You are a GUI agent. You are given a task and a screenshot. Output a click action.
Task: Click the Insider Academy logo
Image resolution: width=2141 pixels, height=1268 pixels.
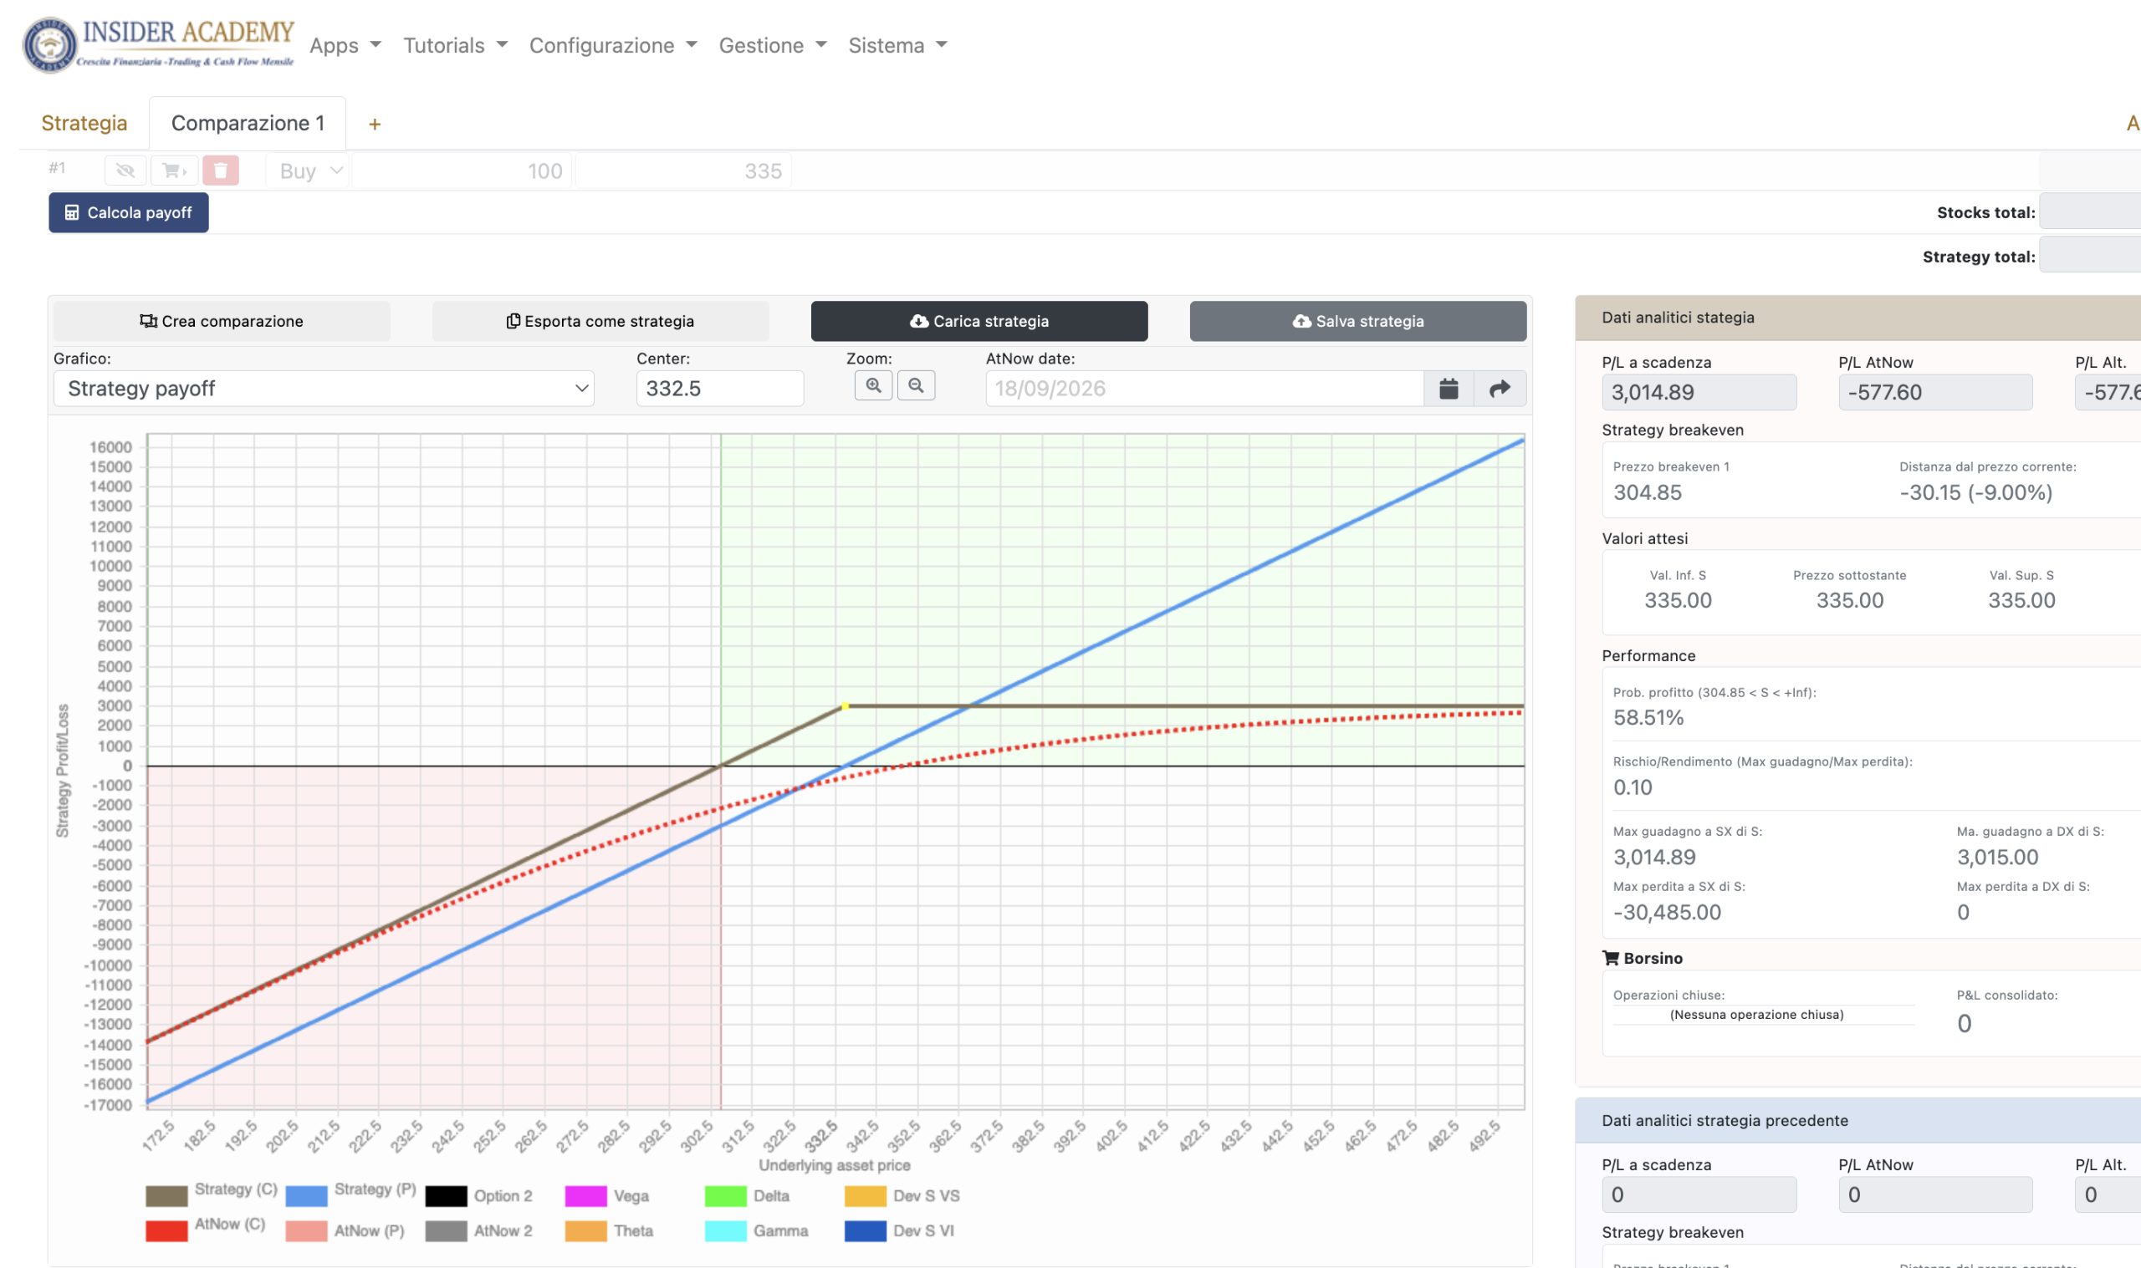point(158,44)
